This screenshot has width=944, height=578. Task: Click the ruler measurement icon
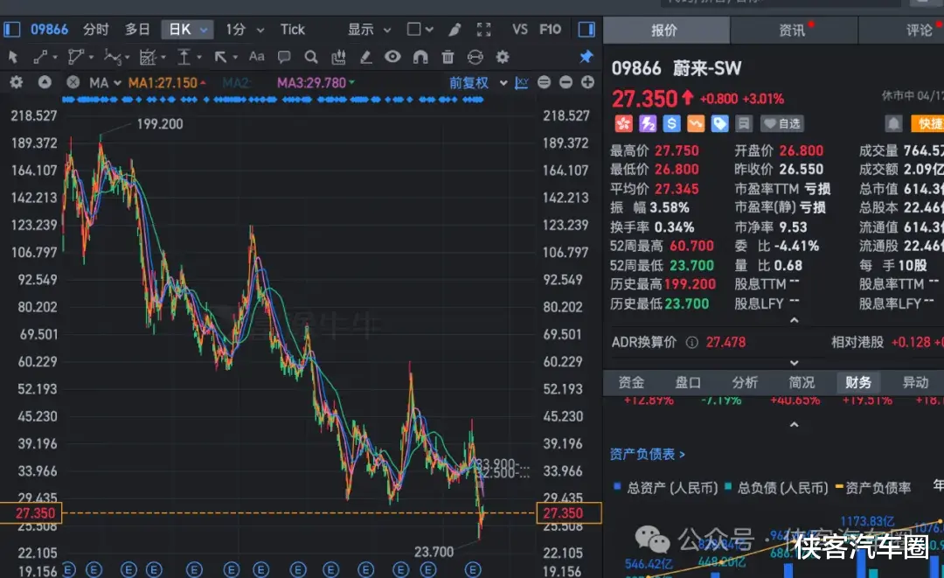tap(338, 57)
